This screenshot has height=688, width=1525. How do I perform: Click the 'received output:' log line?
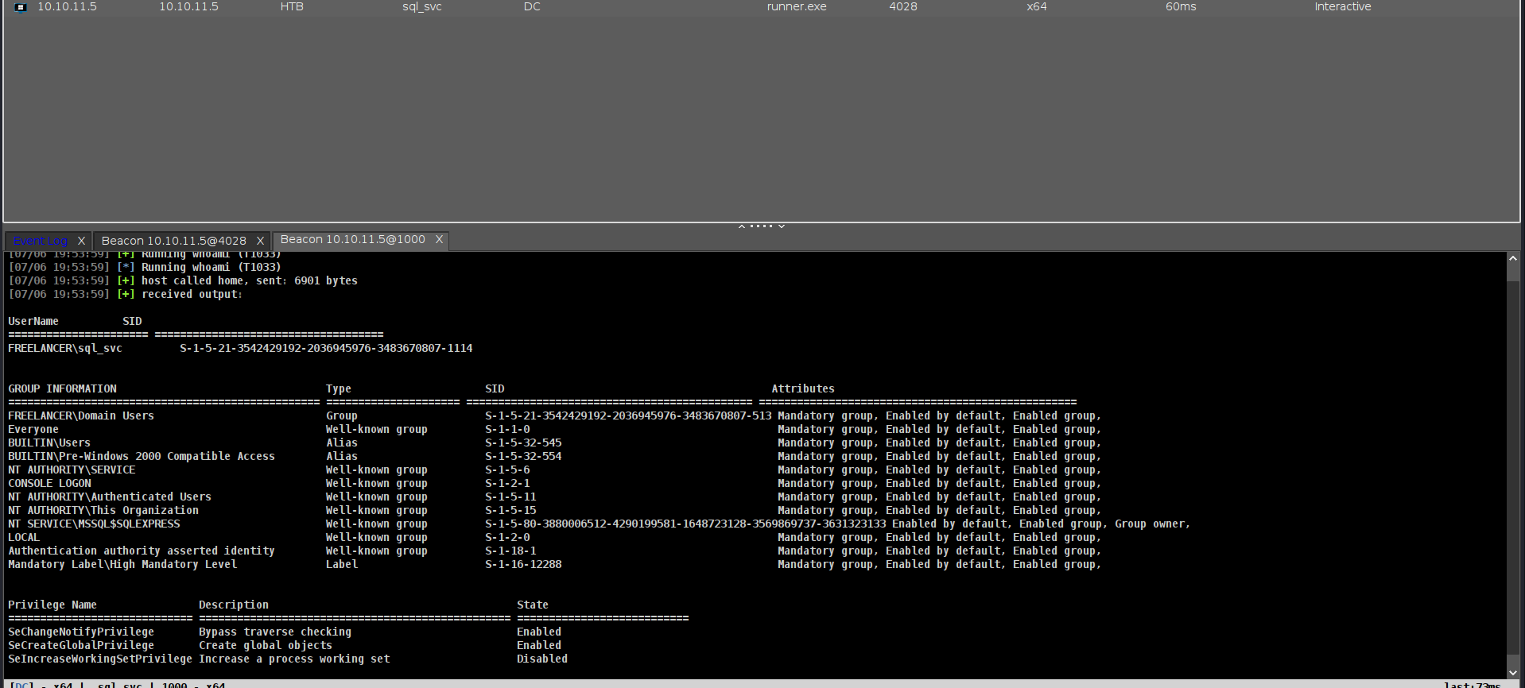pos(126,294)
